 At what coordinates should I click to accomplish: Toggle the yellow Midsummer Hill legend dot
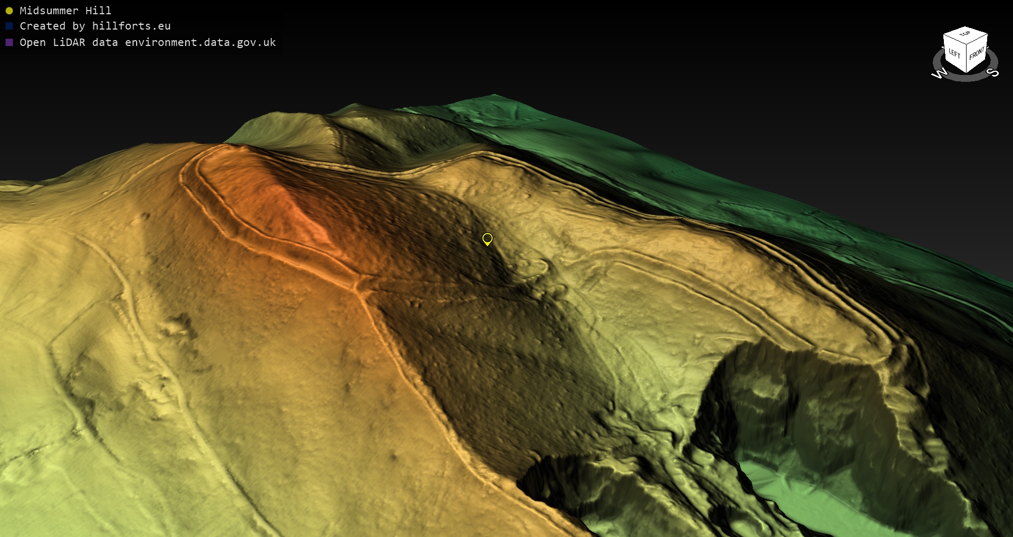tap(9, 11)
